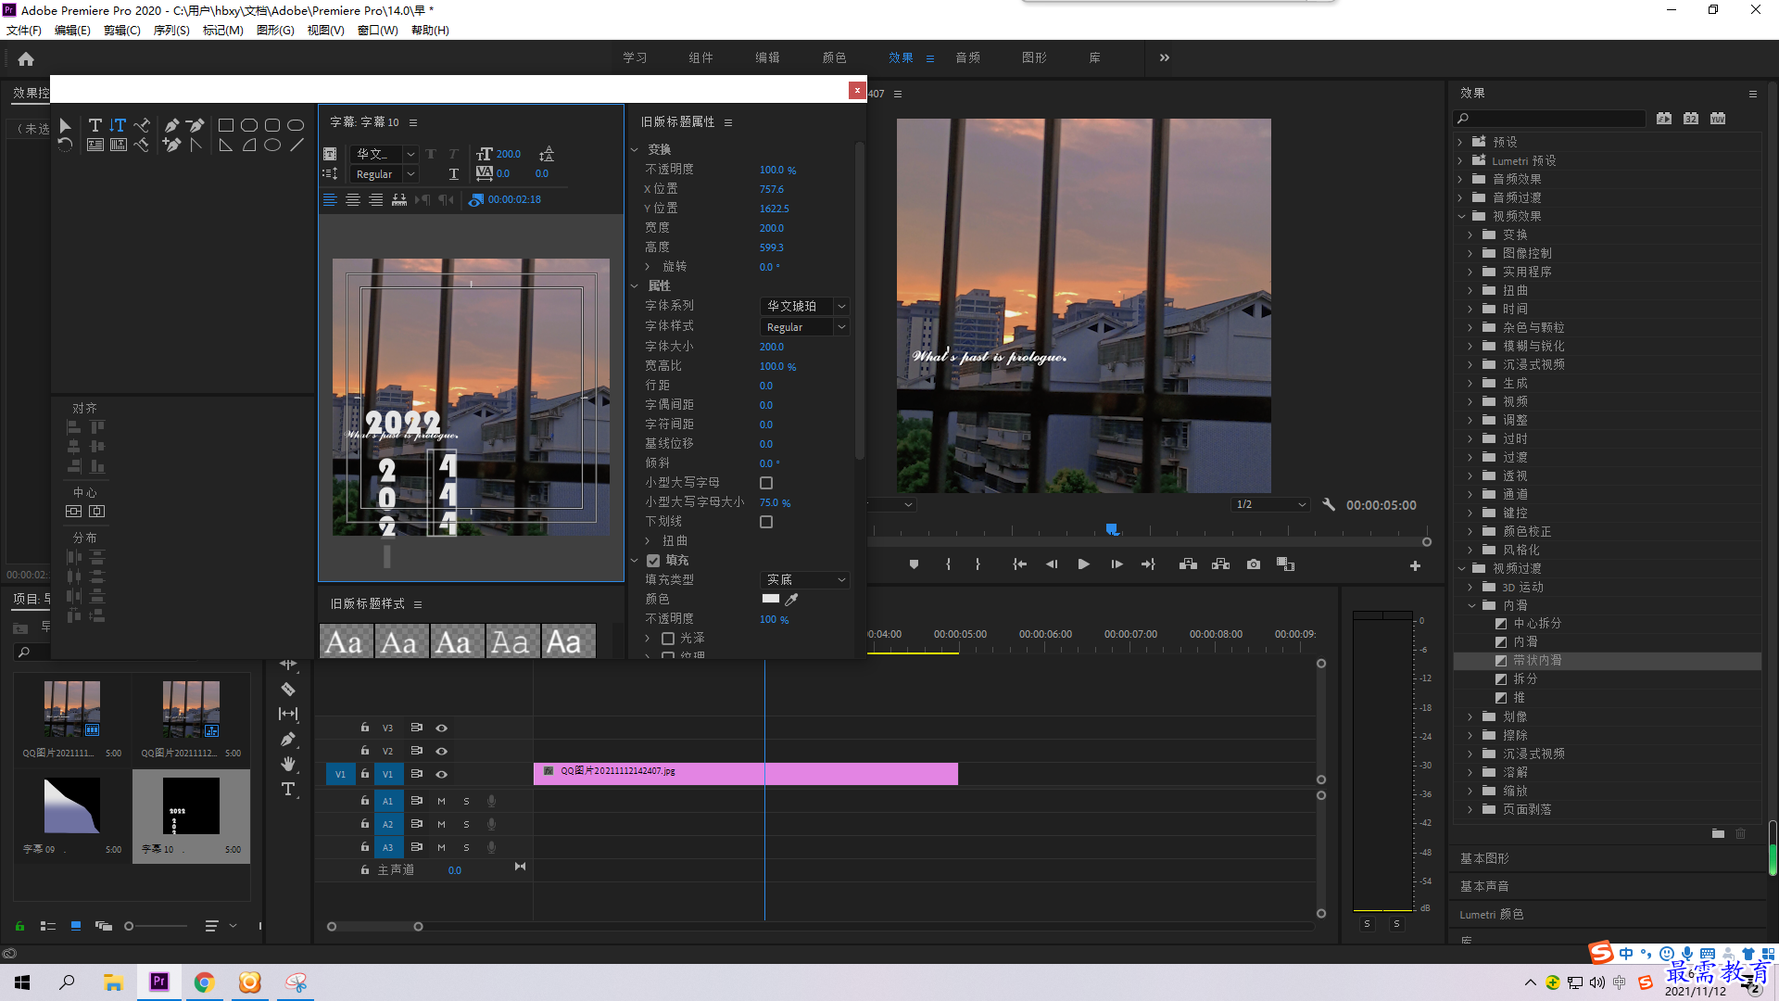Open the Essential Graphics panel
Screen dimensions: 1779x1001
click(x=1484, y=858)
